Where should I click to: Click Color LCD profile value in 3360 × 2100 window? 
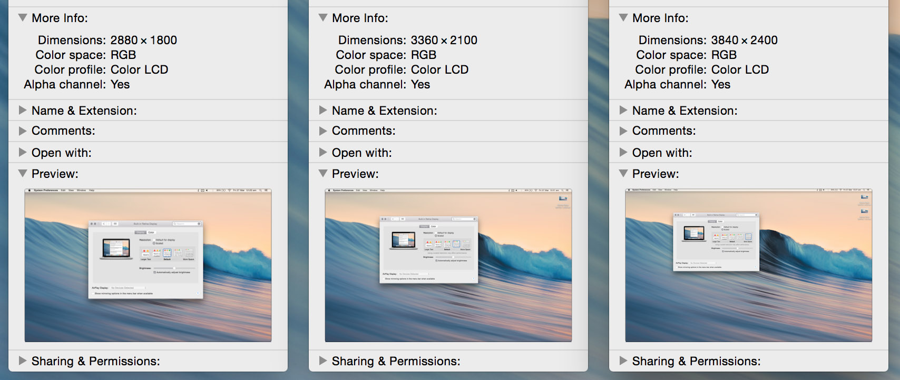440,69
